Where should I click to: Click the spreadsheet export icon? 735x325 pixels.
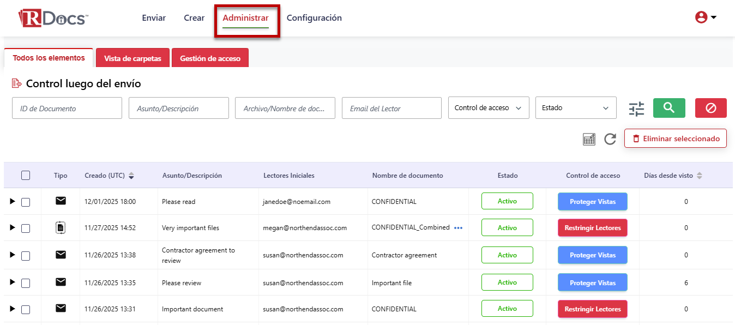[589, 139]
